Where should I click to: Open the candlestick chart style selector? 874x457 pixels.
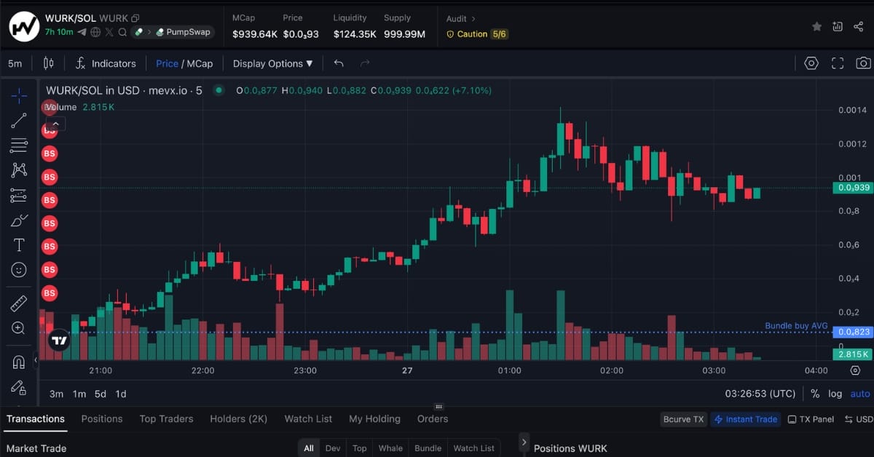tap(48, 63)
